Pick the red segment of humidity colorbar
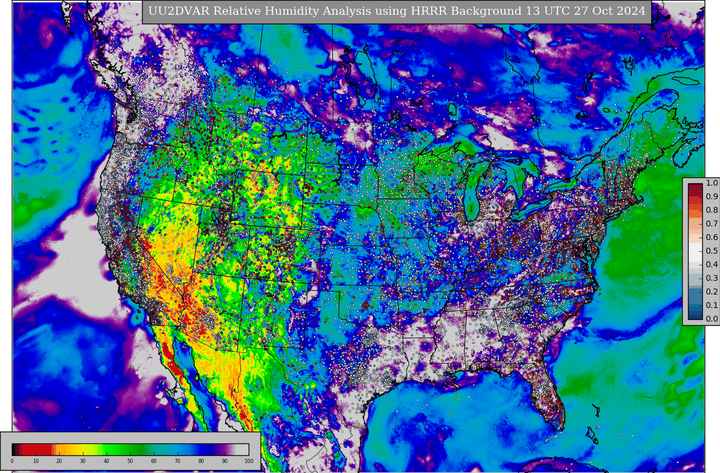This screenshot has height=473, width=720. coord(37,449)
